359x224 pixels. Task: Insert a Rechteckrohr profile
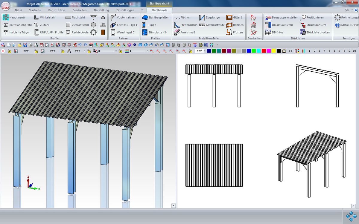[77, 32]
